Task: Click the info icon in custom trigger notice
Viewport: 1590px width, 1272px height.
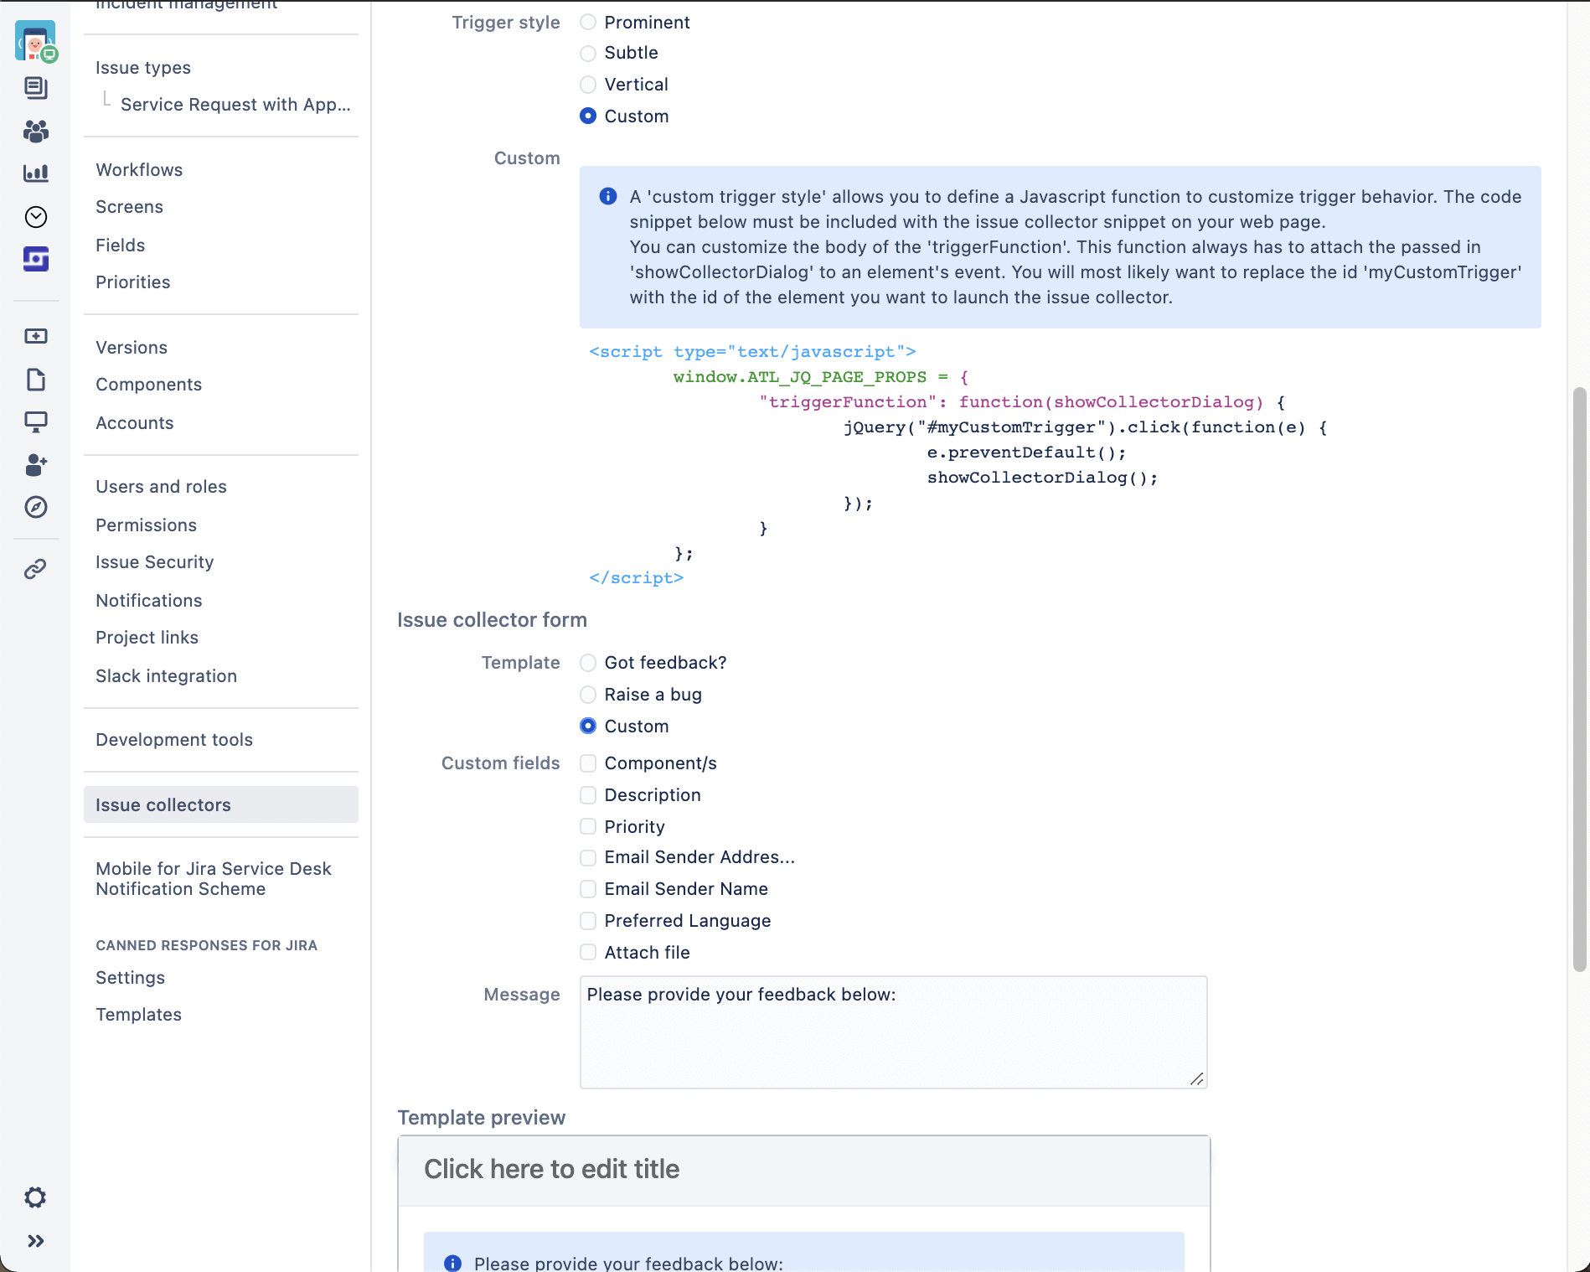Action: pyautogui.click(x=608, y=196)
